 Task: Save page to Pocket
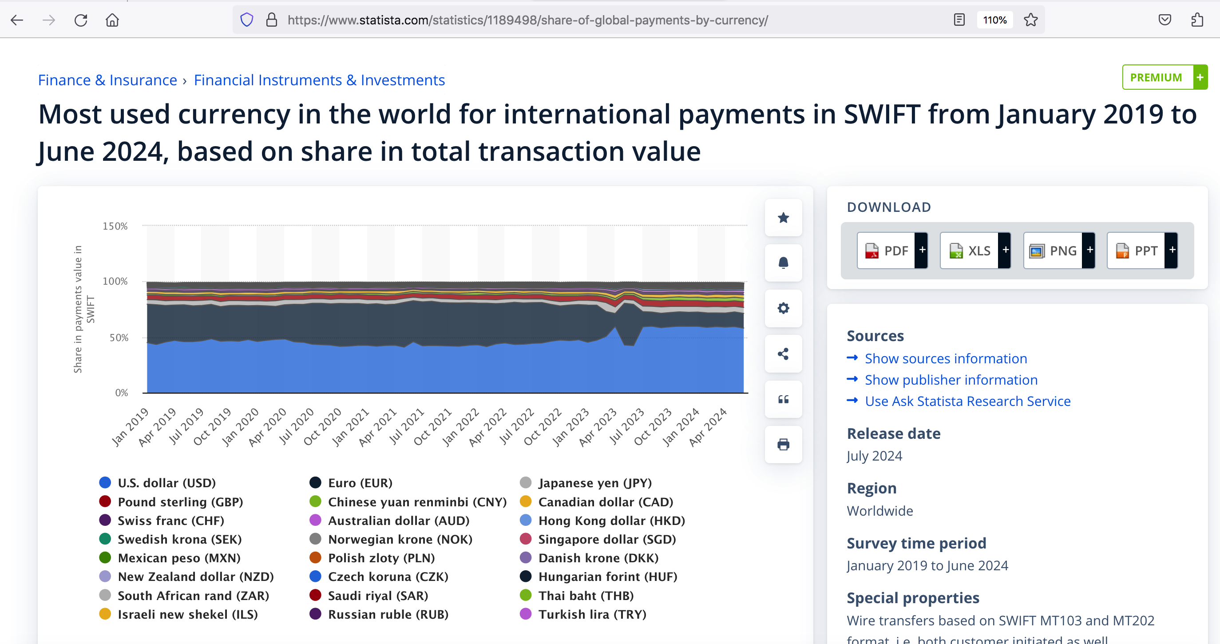click(x=1165, y=20)
